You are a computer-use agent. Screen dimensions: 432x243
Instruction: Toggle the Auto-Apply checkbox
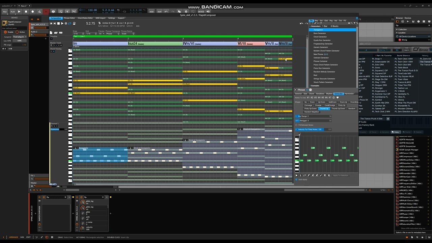(296, 180)
